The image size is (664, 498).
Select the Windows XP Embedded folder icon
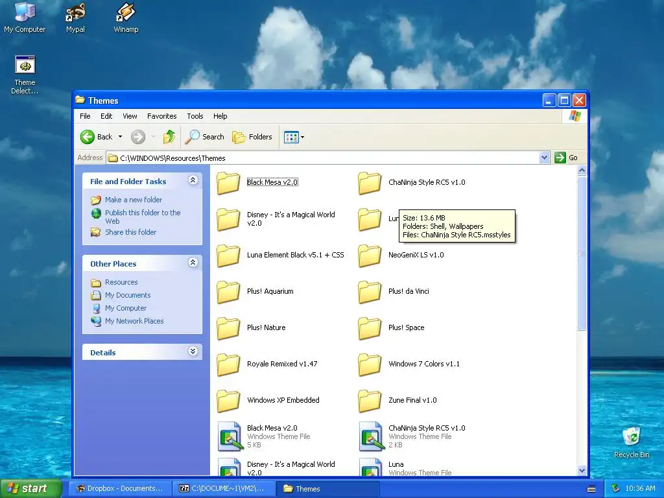click(x=229, y=401)
